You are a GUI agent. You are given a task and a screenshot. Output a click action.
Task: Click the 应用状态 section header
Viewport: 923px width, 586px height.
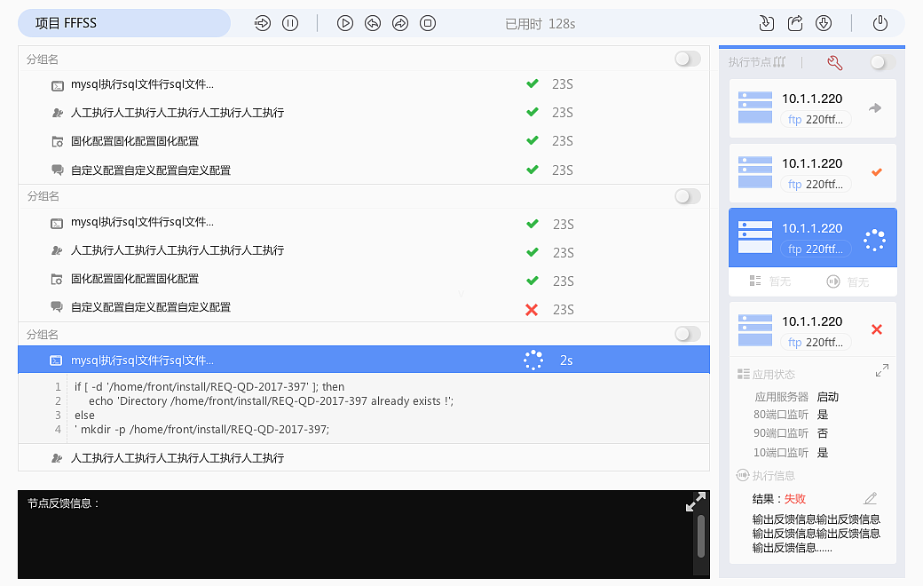[766, 374]
